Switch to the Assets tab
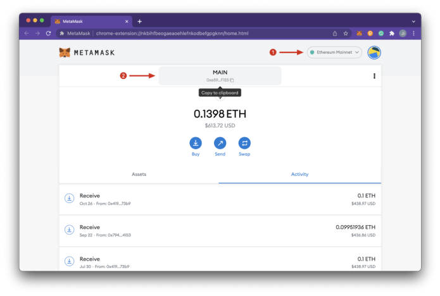The width and height of the screenshot is (440, 296). (139, 175)
